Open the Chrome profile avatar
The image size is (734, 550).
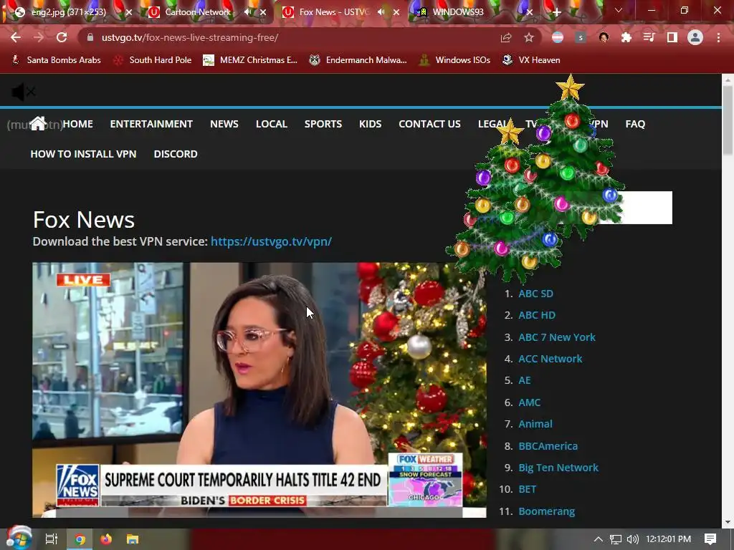pos(695,37)
